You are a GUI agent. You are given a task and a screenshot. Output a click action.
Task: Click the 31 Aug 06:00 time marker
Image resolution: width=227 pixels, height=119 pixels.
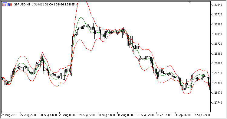[x=126, y=115]
